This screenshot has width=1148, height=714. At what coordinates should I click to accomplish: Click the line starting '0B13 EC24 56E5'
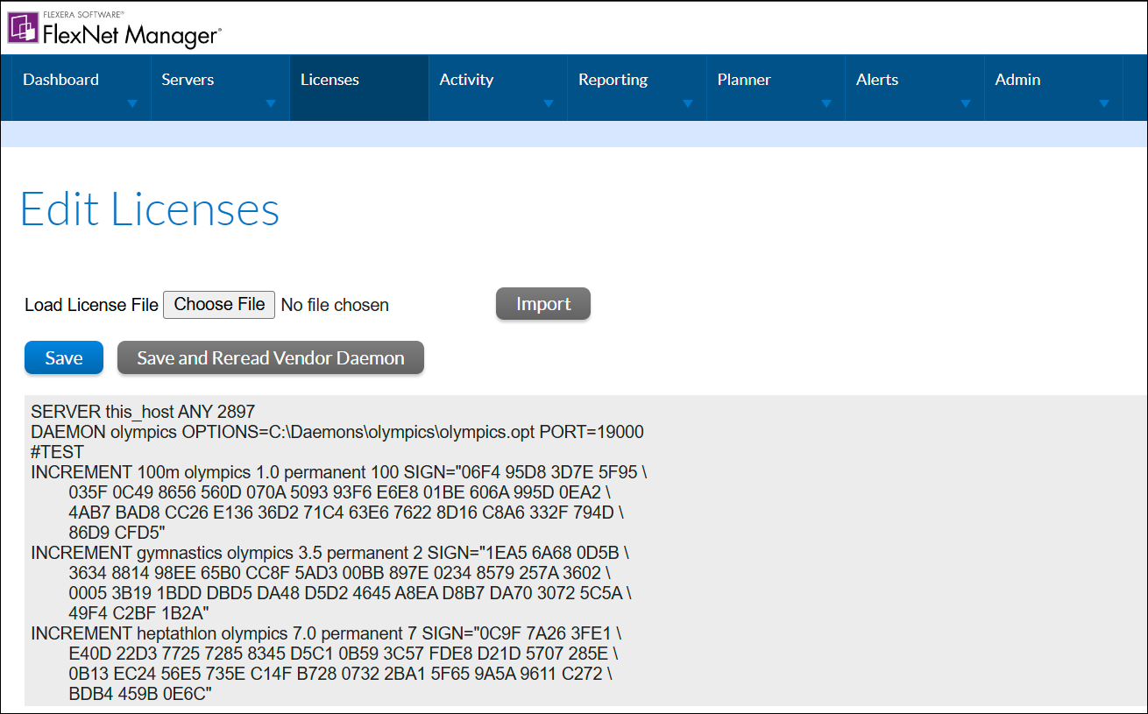(341, 674)
